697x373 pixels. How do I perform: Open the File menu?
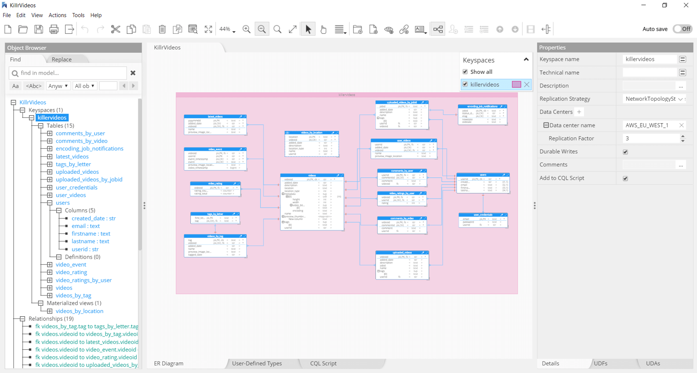7,15
